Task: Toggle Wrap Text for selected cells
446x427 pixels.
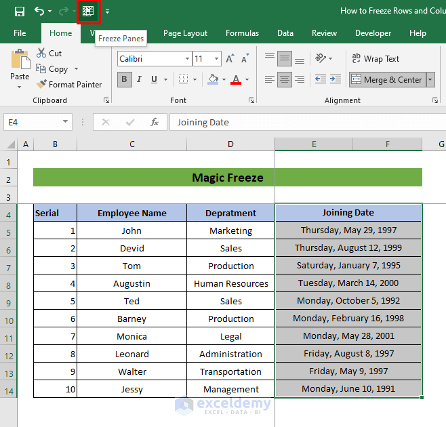Action: (x=375, y=59)
